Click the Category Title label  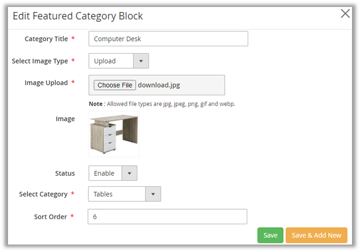(x=46, y=39)
